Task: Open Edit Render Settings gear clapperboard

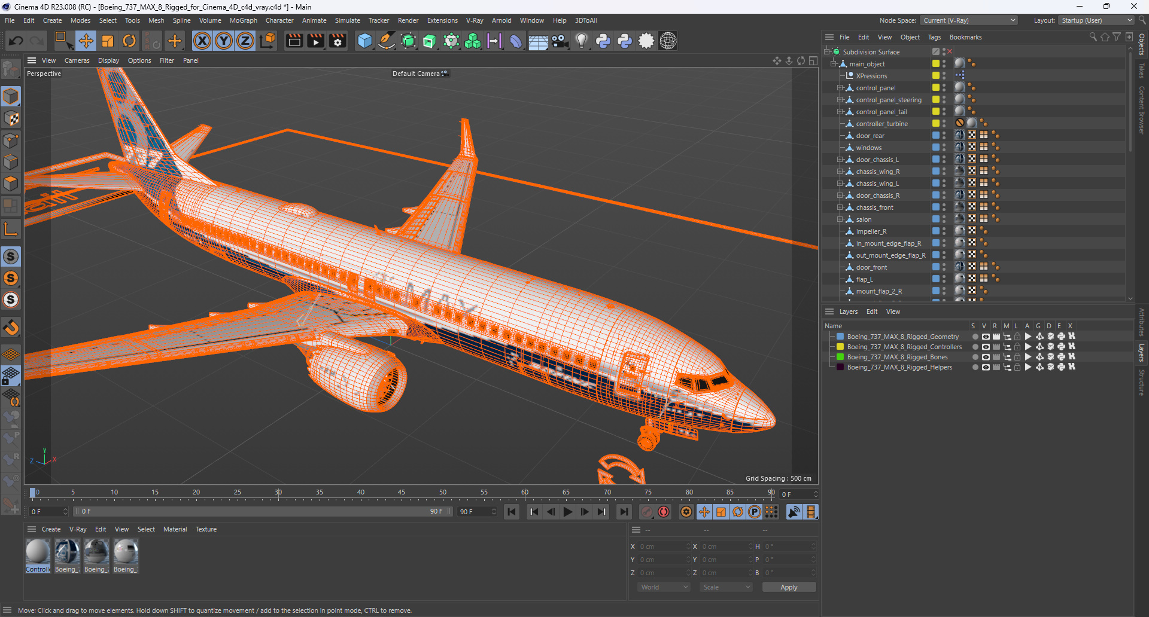Action: [338, 41]
